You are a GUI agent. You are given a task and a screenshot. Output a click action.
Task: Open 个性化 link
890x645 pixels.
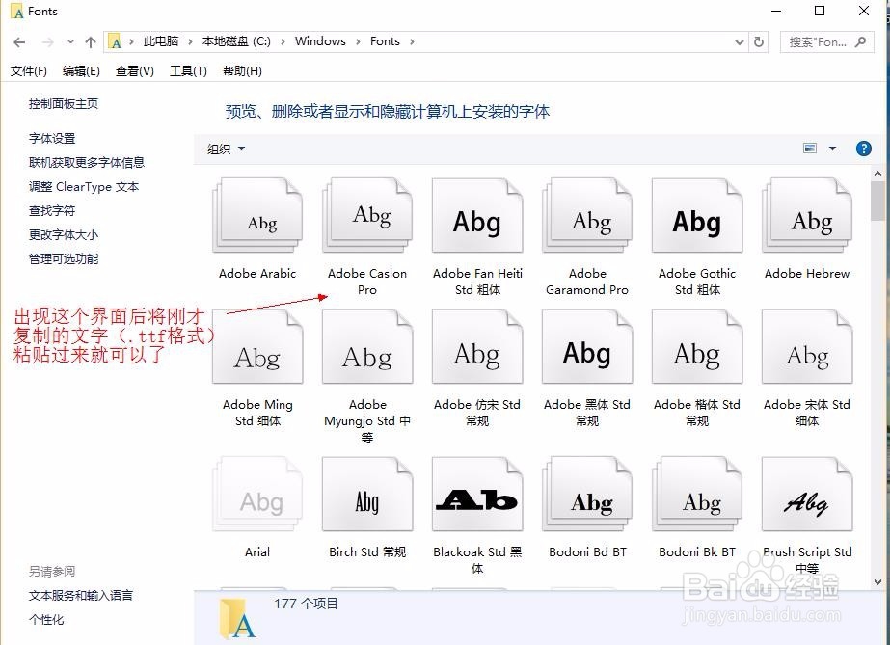(x=46, y=620)
